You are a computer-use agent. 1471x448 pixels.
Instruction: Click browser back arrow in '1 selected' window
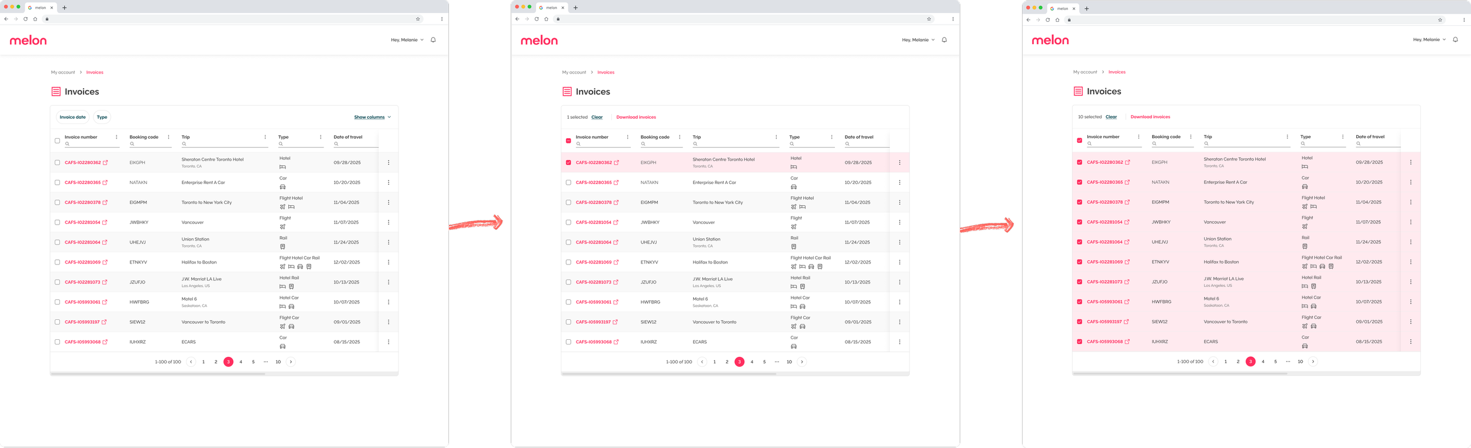[x=517, y=19]
